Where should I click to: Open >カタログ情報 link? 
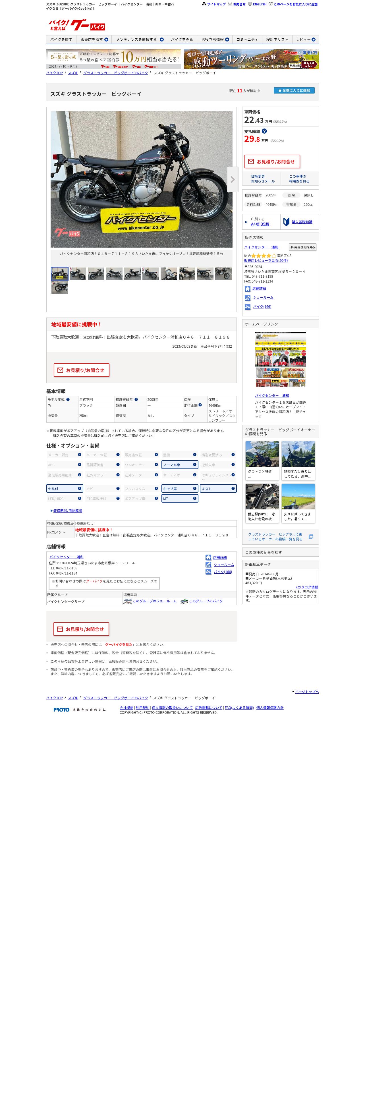307,587
